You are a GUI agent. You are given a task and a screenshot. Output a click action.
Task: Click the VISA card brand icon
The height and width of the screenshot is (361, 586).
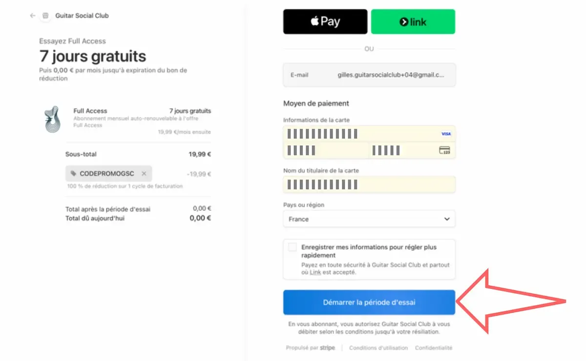click(x=446, y=134)
